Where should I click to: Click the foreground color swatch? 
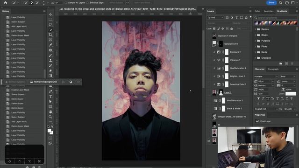[50, 131]
